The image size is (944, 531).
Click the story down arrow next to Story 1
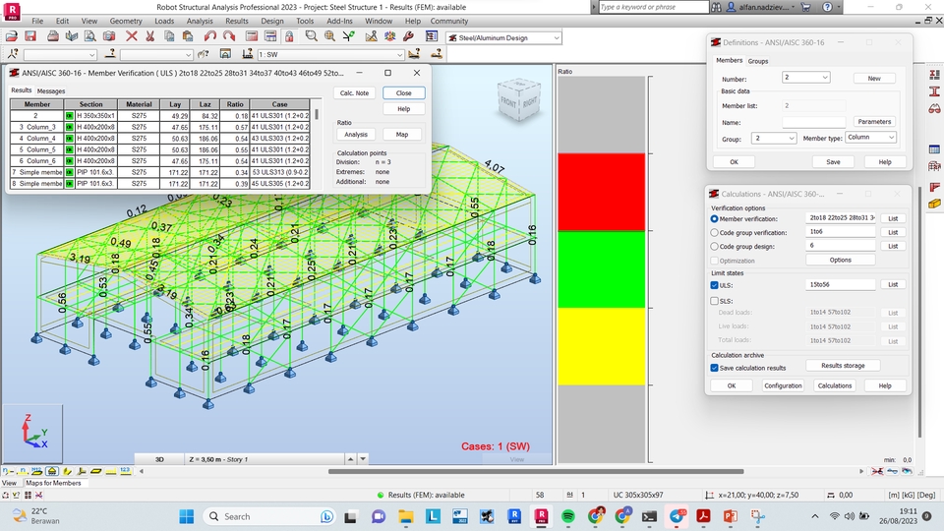pos(363,459)
